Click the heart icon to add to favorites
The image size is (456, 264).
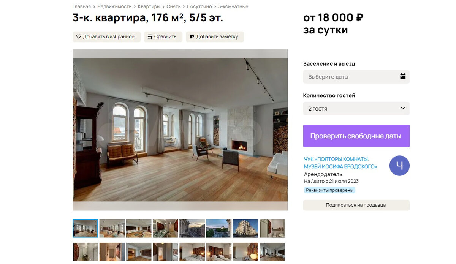click(x=79, y=37)
